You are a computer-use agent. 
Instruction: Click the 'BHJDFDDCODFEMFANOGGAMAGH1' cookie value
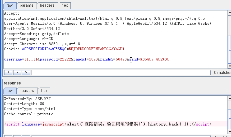pos(96,49)
